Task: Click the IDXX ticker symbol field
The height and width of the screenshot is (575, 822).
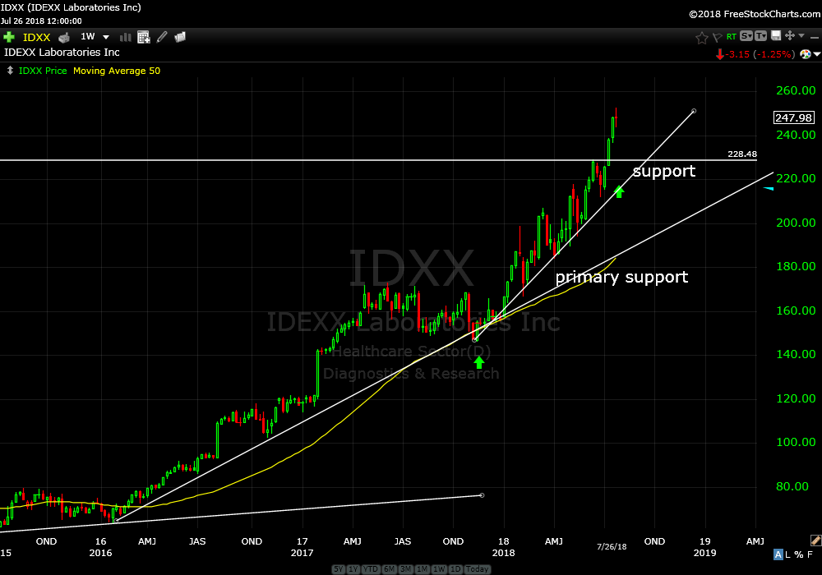Action: 37,37
